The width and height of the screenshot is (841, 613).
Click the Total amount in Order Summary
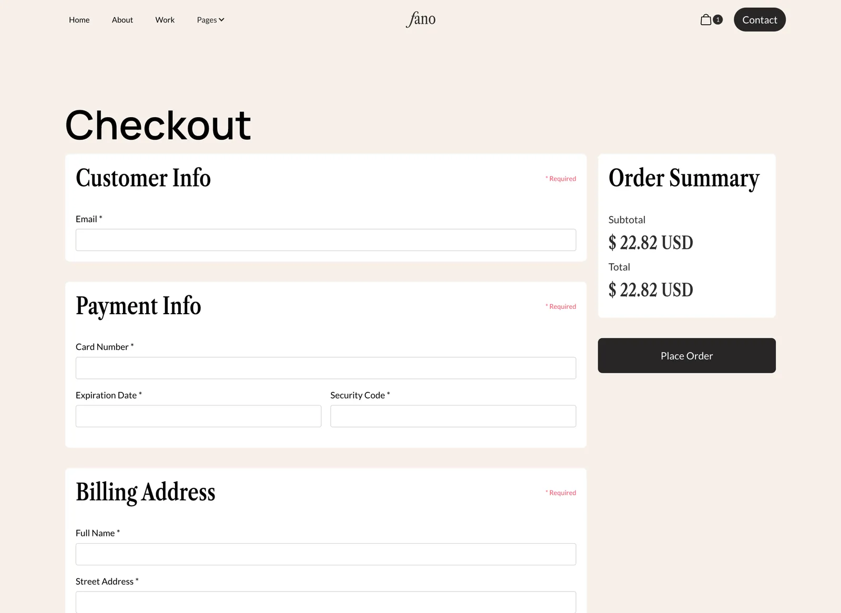pyautogui.click(x=650, y=289)
